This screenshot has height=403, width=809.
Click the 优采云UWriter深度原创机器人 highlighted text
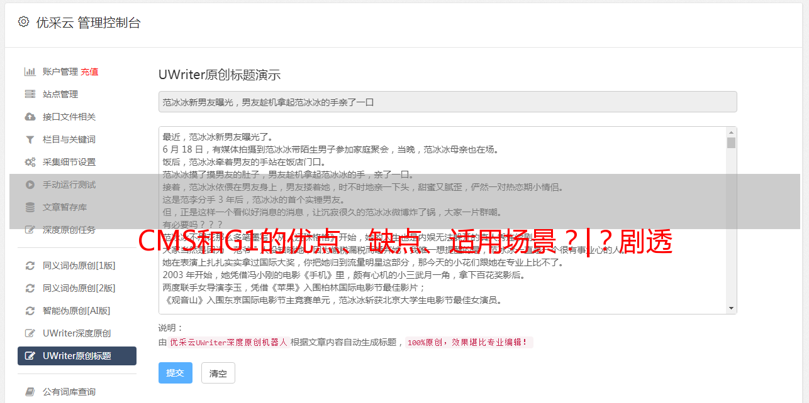[x=228, y=343]
